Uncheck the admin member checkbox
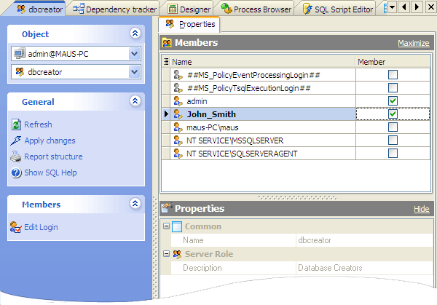This screenshot has height=305, width=437. (393, 101)
